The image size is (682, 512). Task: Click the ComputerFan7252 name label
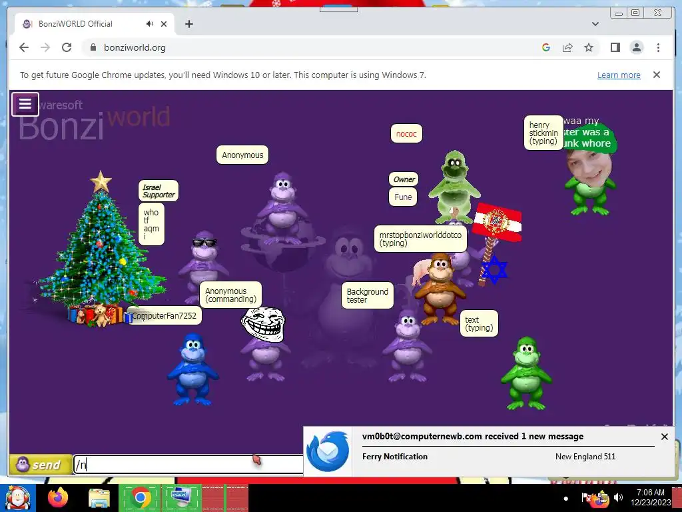click(165, 315)
